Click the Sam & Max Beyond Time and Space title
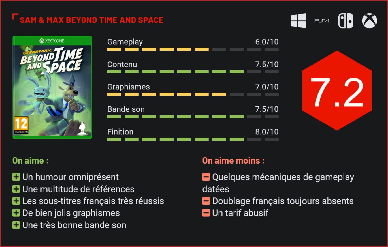The width and height of the screenshot is (388, 247). pos(91,20)
